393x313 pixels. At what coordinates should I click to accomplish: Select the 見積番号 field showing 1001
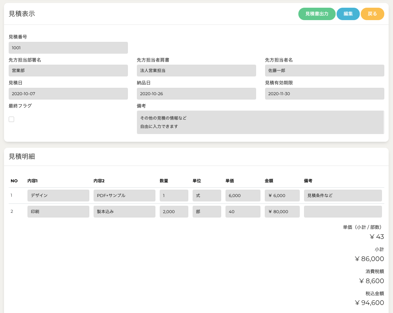point(68,48)
